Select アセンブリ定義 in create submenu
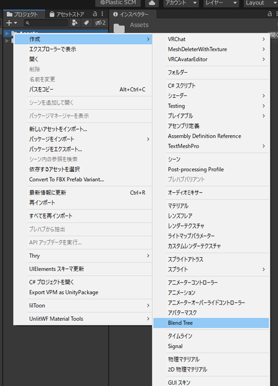This screenshot has height=386, width=278. 211,126
